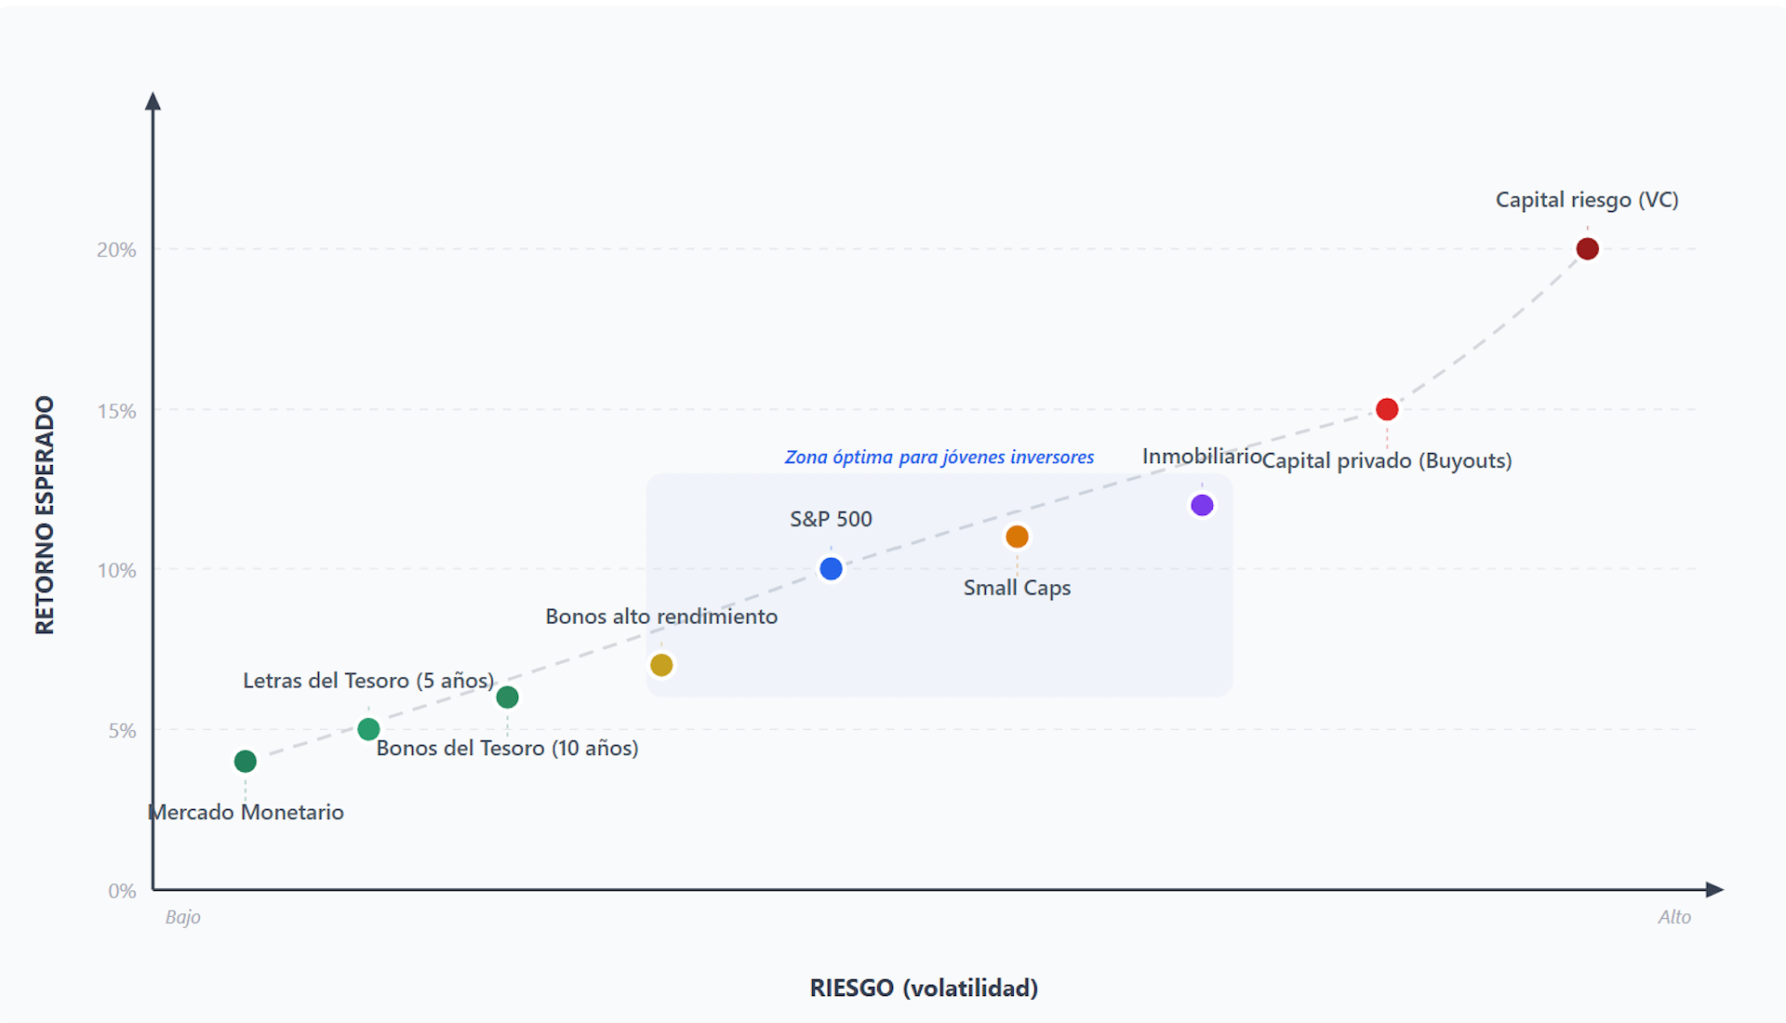This screenshot has width=1786, height=1023.
Task: Click the Capital riesgo (VC) label
Action: pyautogui.click(x=1587, y=200)
